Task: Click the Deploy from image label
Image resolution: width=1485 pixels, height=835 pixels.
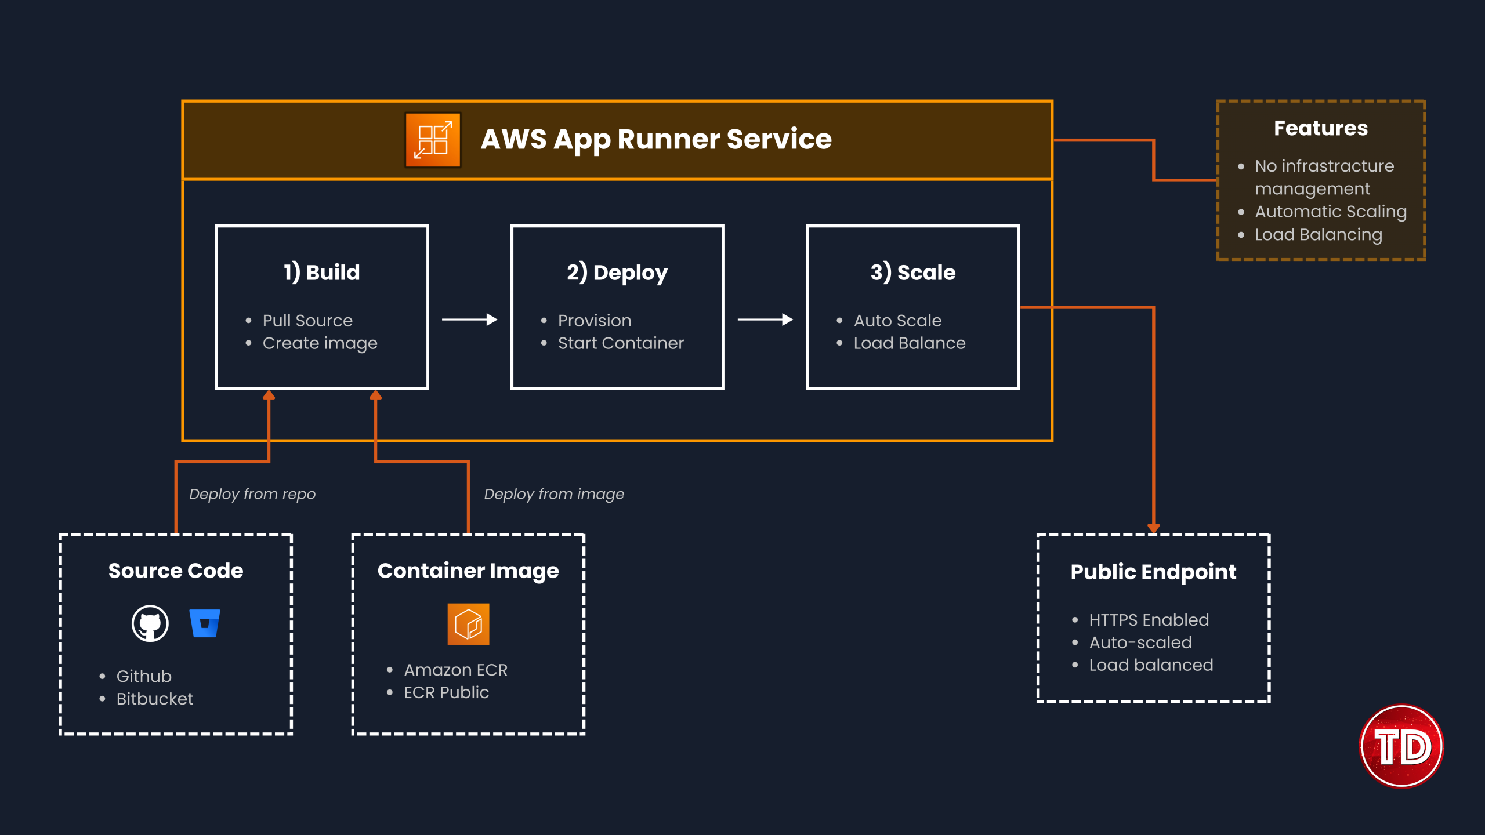Action: point(554,494)
